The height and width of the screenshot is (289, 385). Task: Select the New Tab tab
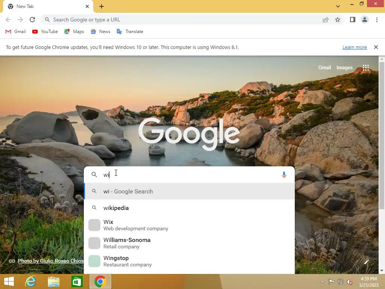tap(48, 6)
